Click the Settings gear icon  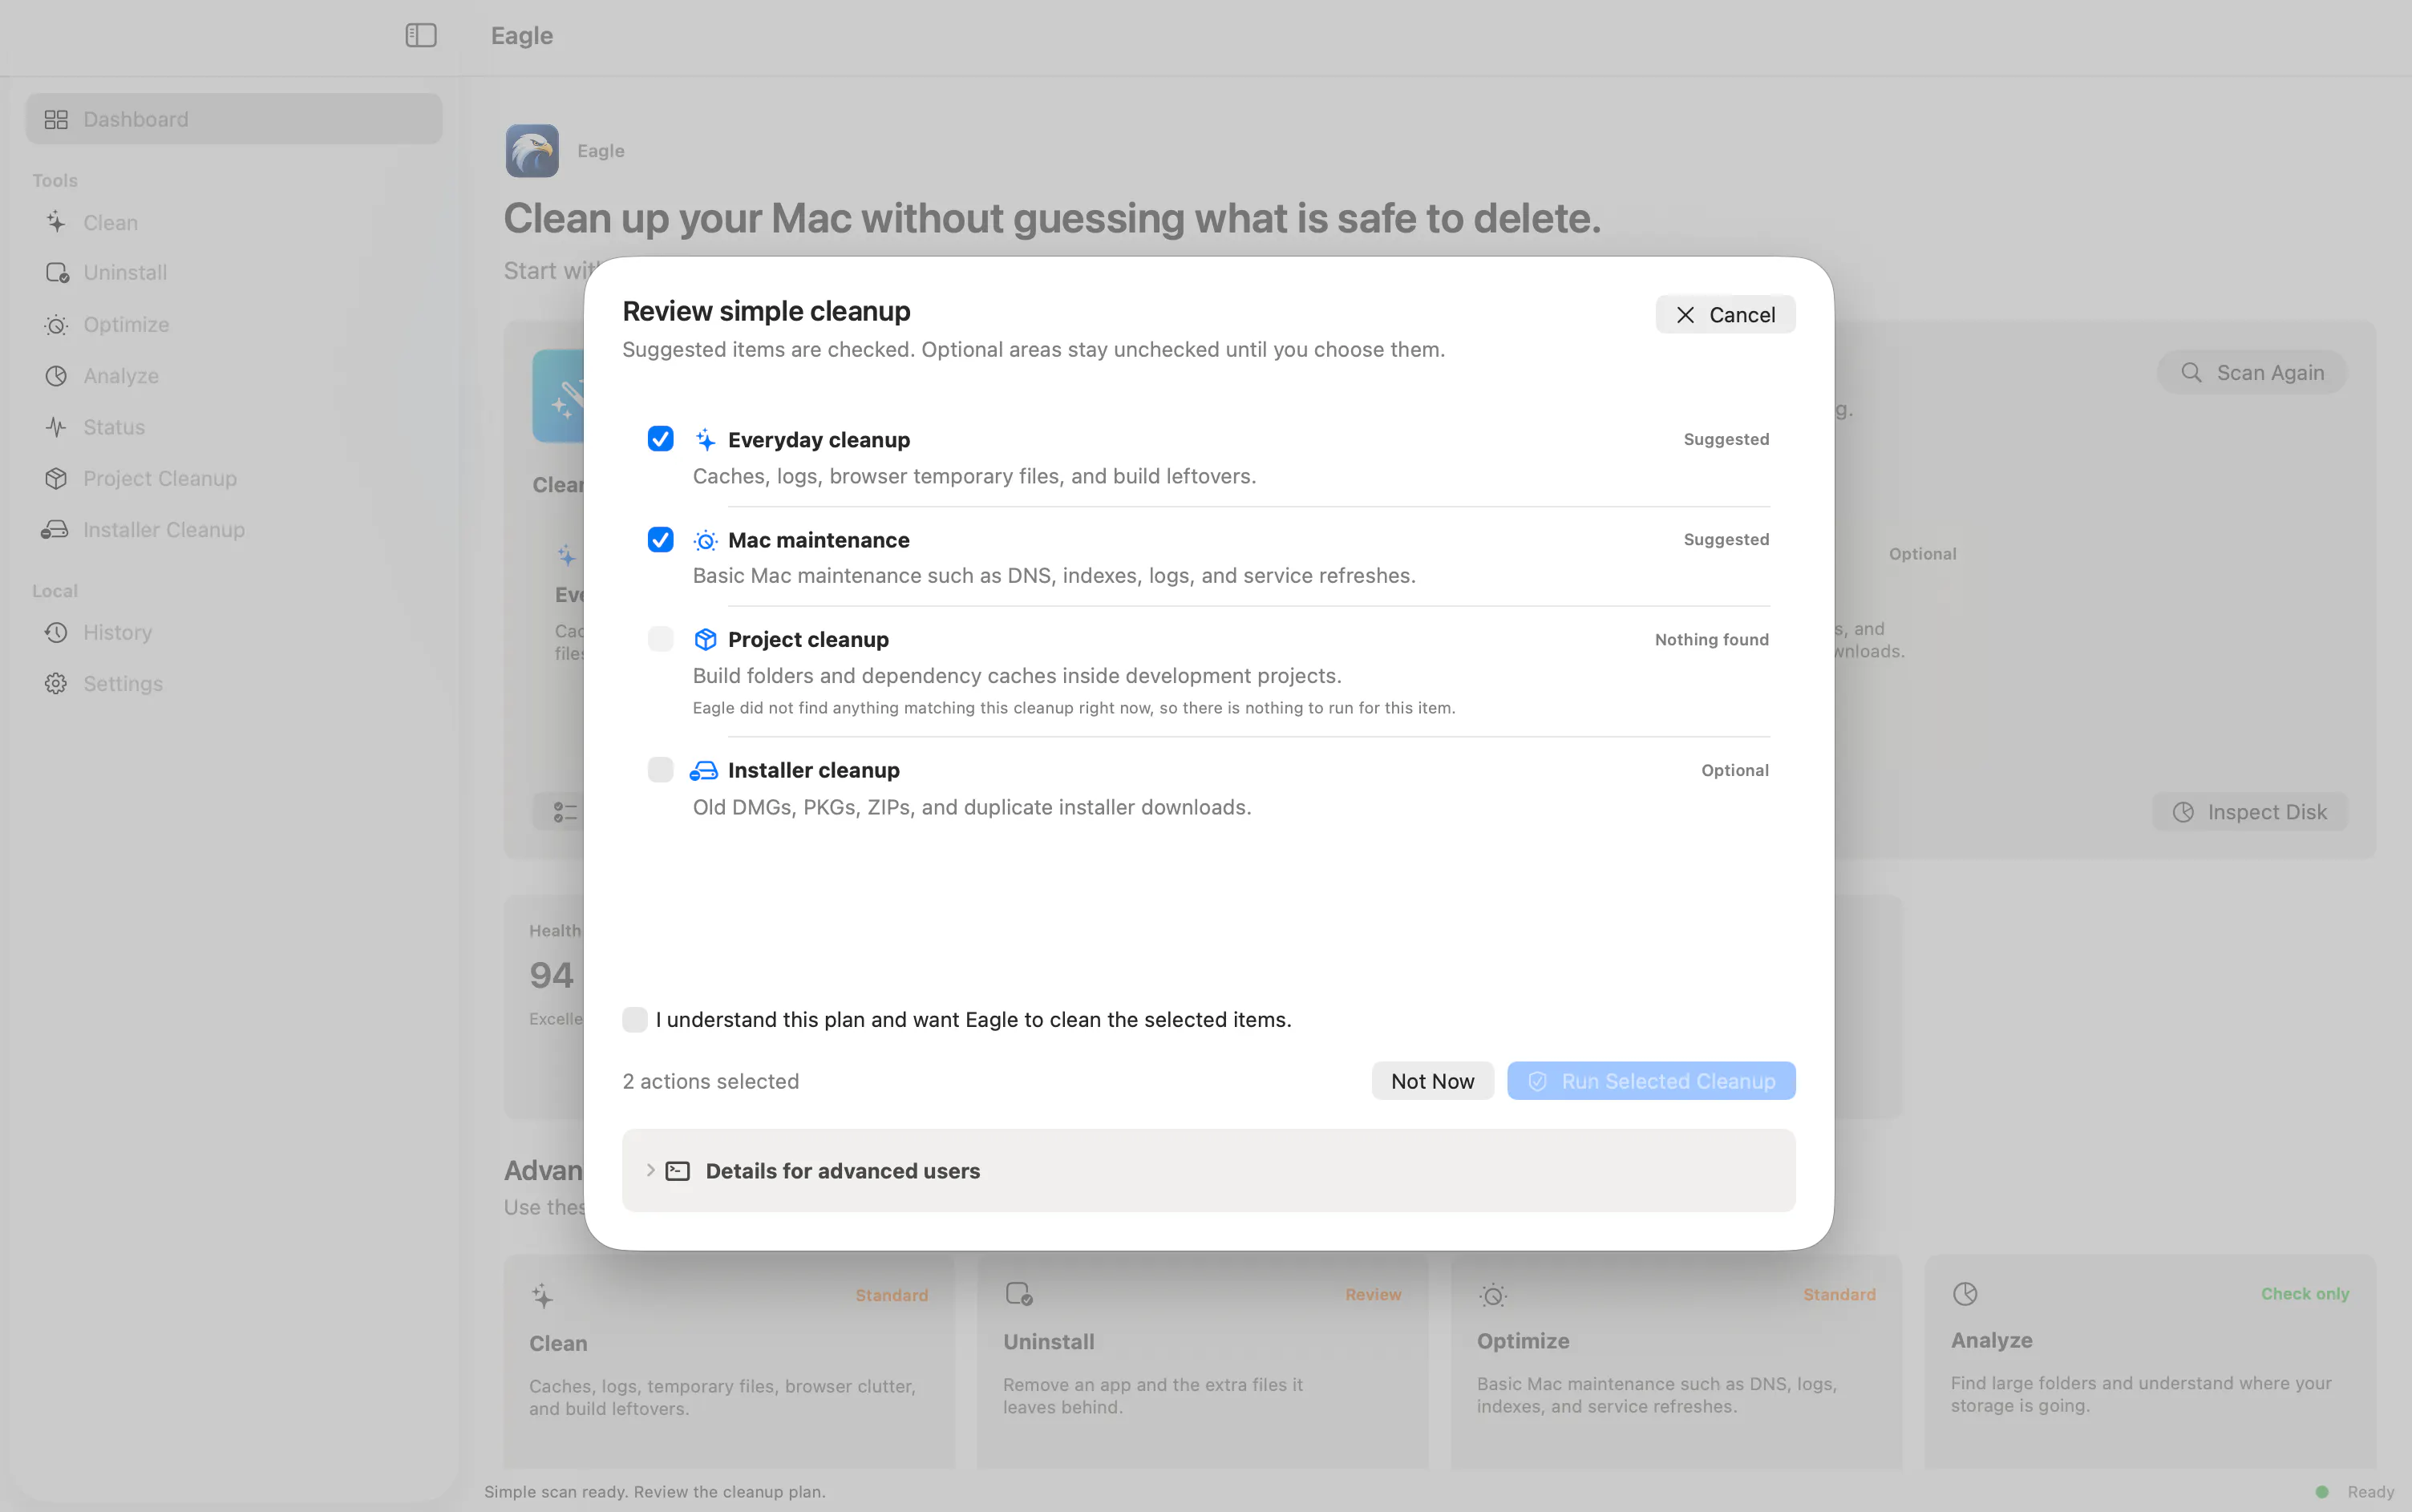[x=56, y=683]
